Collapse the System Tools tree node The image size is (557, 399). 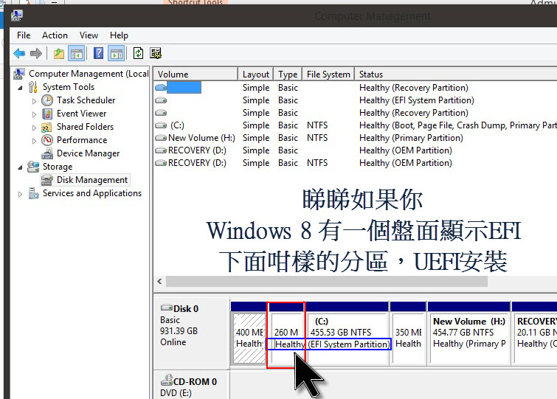[x=20, y=88]
